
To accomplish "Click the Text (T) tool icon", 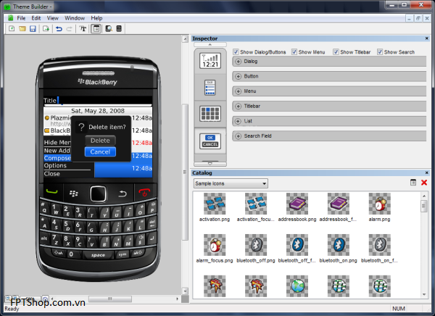I will 83,28.
